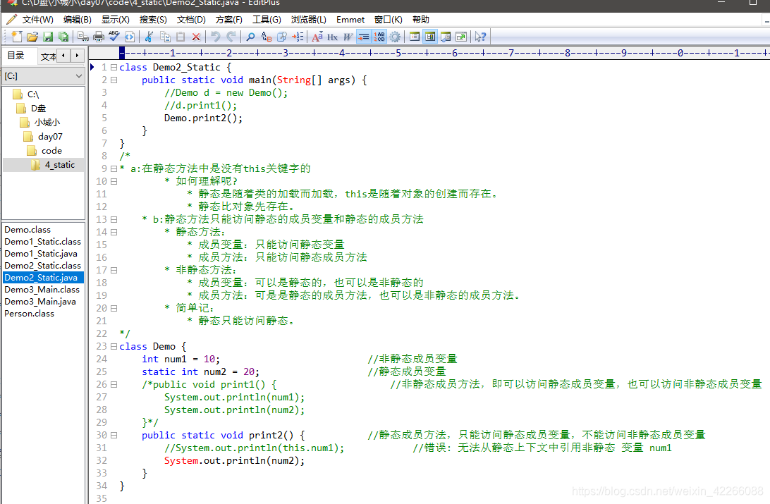
Task: Create a new document with the New icon
Action: (17, 37)
